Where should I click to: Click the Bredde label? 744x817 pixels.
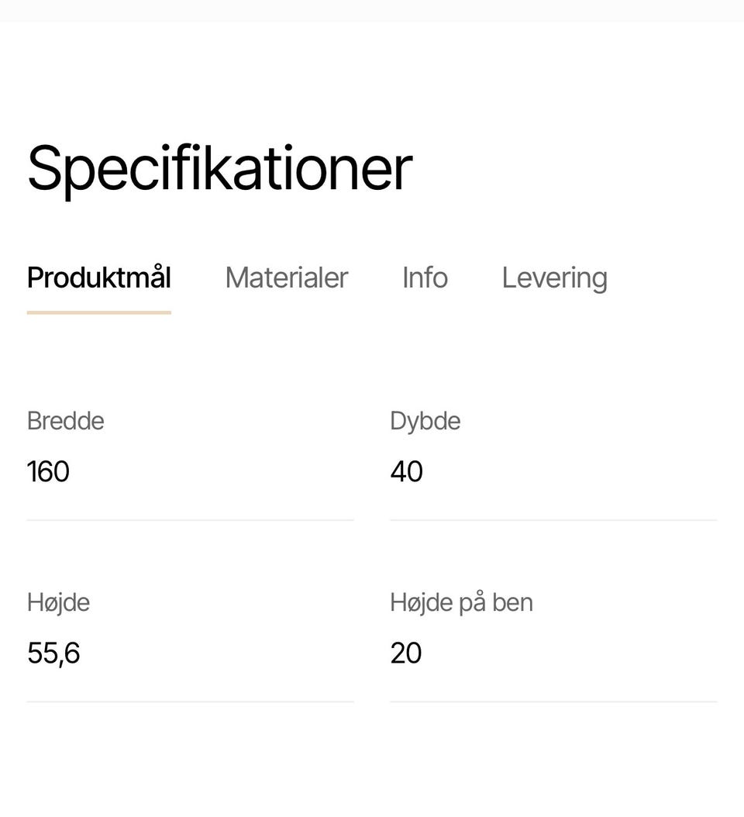pyautogui.click(x=65, y=421)
